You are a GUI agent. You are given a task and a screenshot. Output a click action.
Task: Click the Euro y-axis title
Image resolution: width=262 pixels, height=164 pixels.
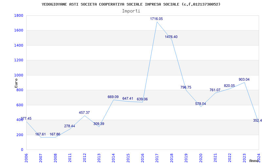[16, 83]
